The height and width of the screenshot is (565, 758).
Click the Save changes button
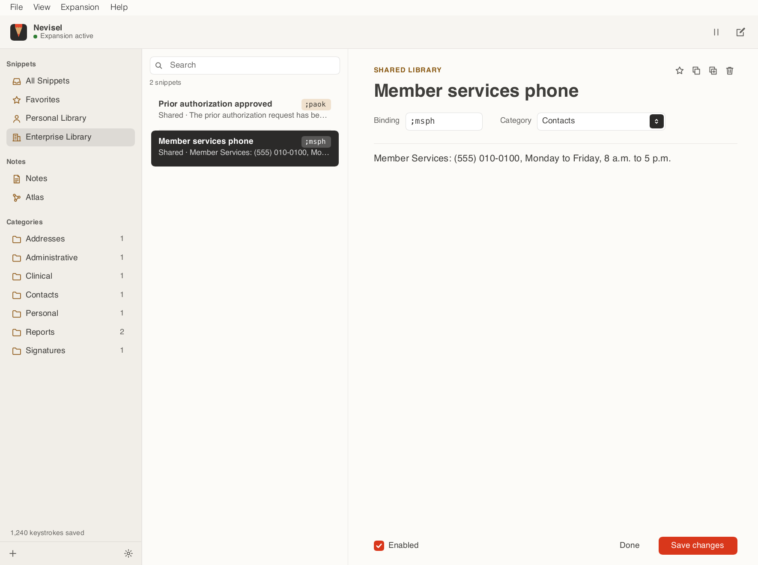click(x=698, y=545)
